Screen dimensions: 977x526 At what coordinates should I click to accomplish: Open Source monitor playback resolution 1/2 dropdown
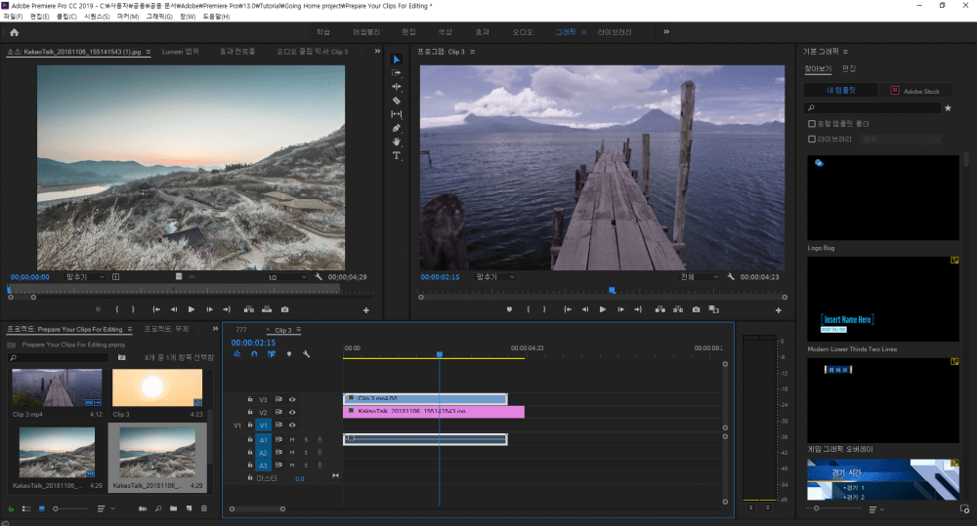pos(286,277)
